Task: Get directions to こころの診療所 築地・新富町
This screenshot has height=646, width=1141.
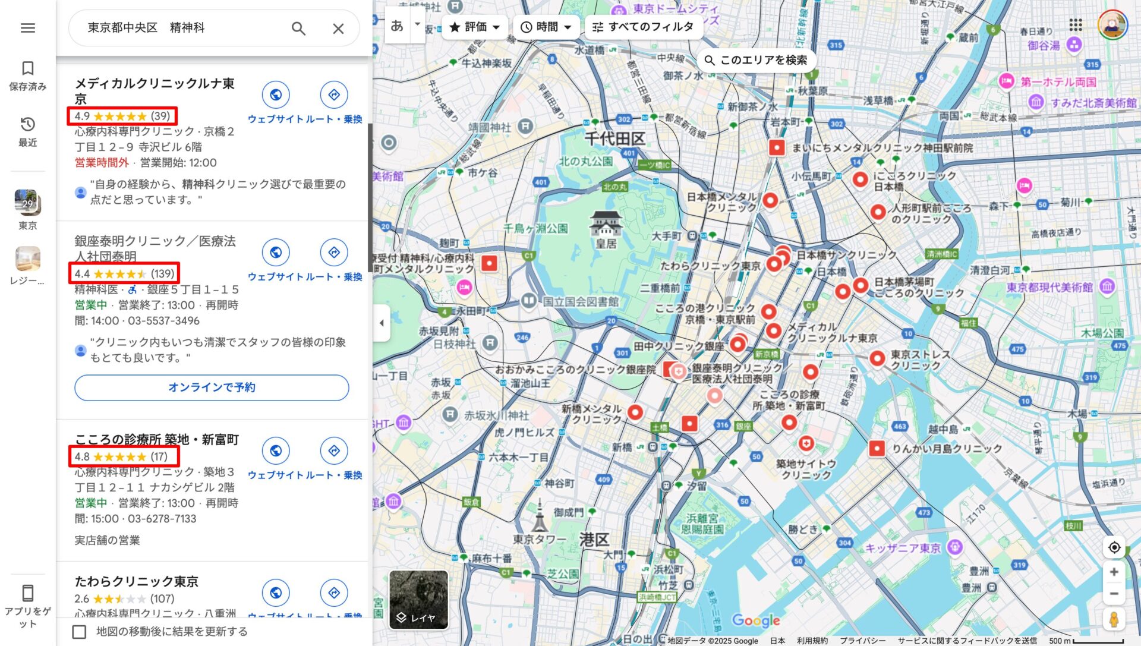Action: point(334,450)
